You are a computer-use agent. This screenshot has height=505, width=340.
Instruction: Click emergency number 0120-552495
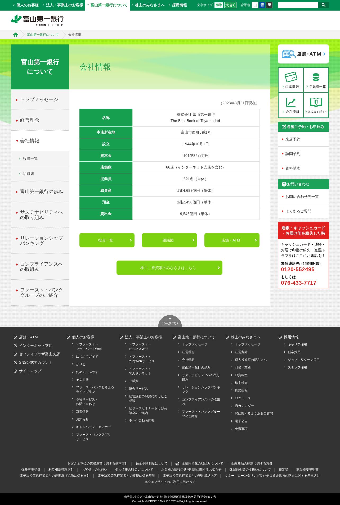298,269
